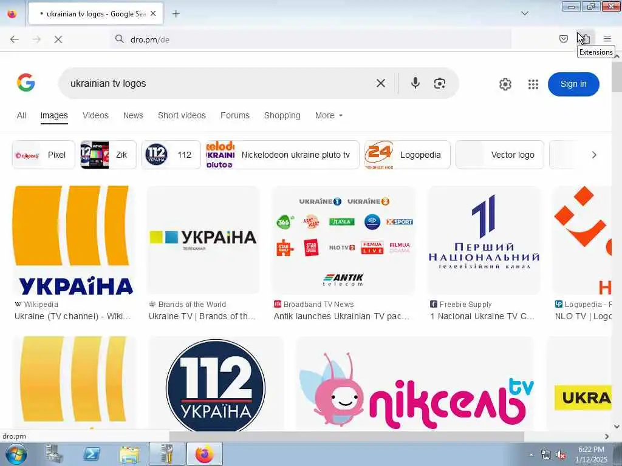Open the network status tray icon
Screen dimensions: 622x466
[546, 455]
